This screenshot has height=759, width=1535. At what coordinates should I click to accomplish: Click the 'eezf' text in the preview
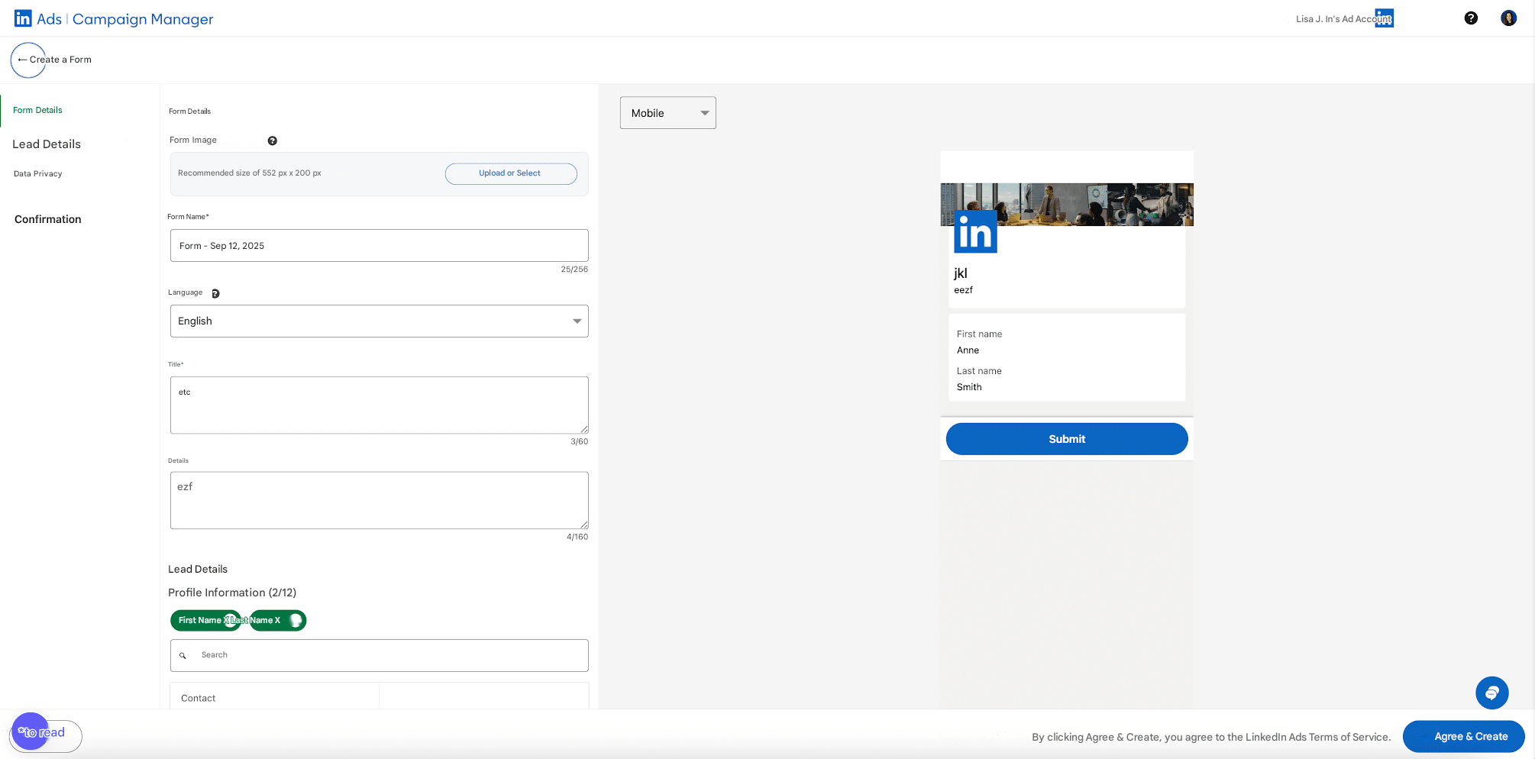(x=964, y=290)
